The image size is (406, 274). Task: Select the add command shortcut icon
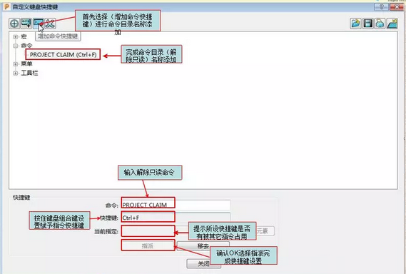(39, 24)
